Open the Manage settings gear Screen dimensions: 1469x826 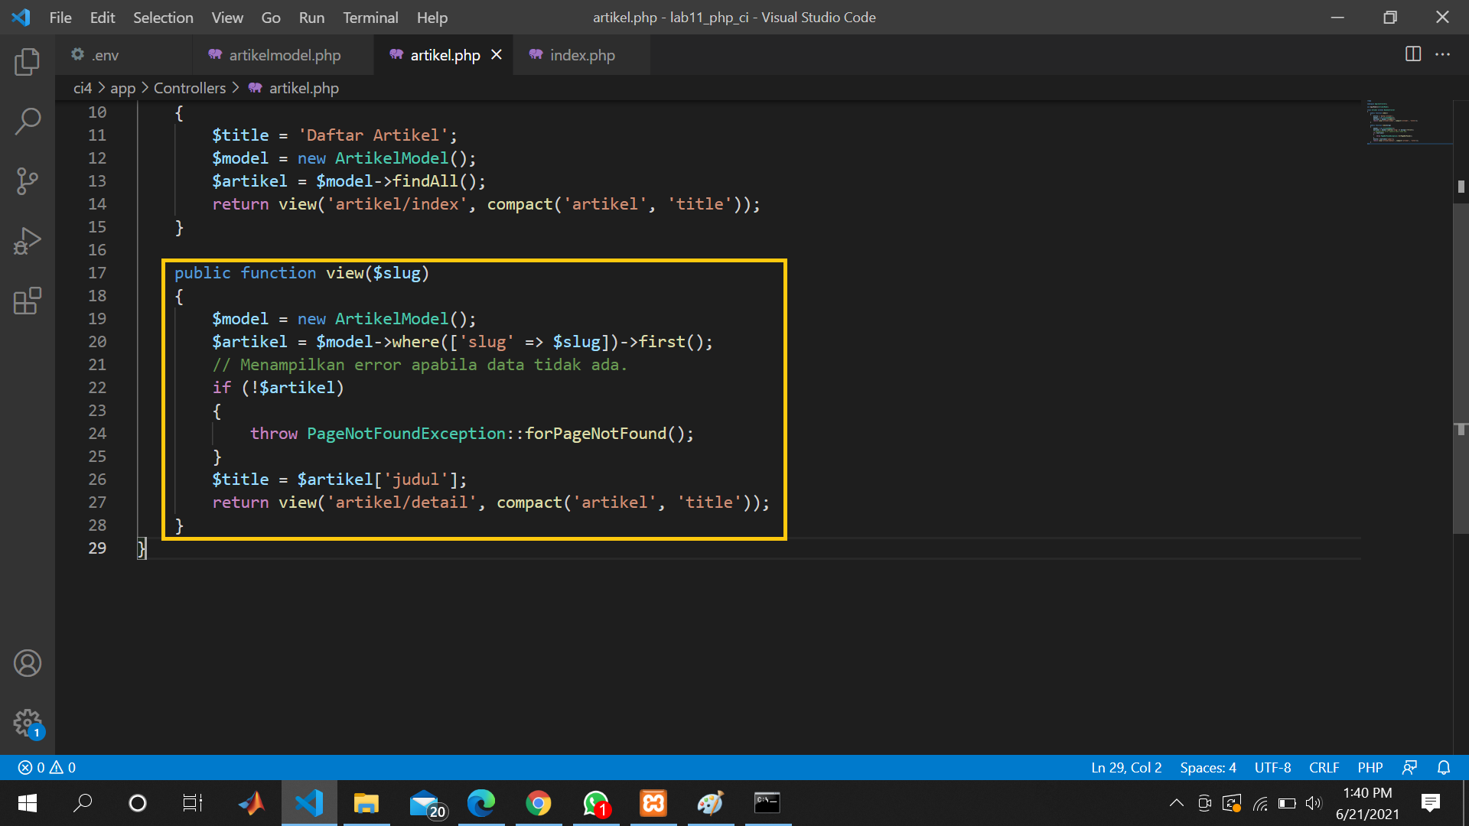(x=28, y=723)
